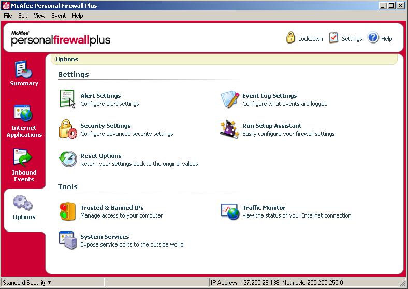Click the Traffic Monitor globe chart icon
Viewport: 408px width, 289px height.
[x=230, y=211]
